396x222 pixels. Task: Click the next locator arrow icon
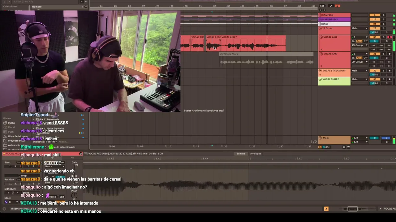tap(324, 10)
